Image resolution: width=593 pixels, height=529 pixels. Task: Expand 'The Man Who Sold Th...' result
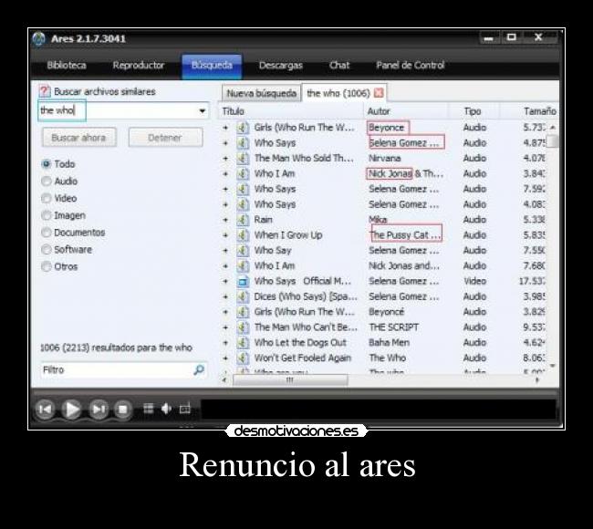tap(225, 159)
